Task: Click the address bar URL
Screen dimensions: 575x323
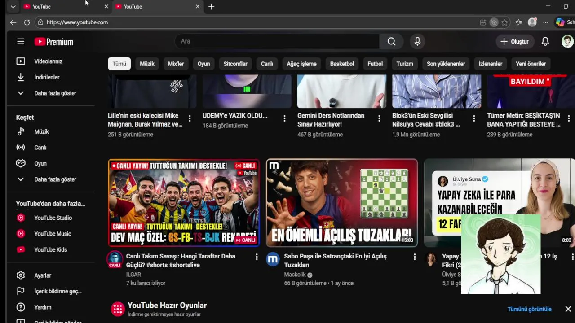Action: click(x=77, y=22)
